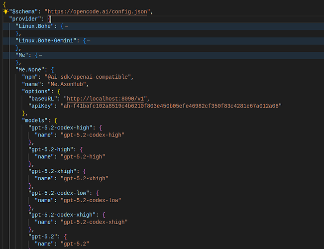This screenshot has width=324, height=249.
Task: Click the lightbulb code action icon
Action: coord(5,11)
